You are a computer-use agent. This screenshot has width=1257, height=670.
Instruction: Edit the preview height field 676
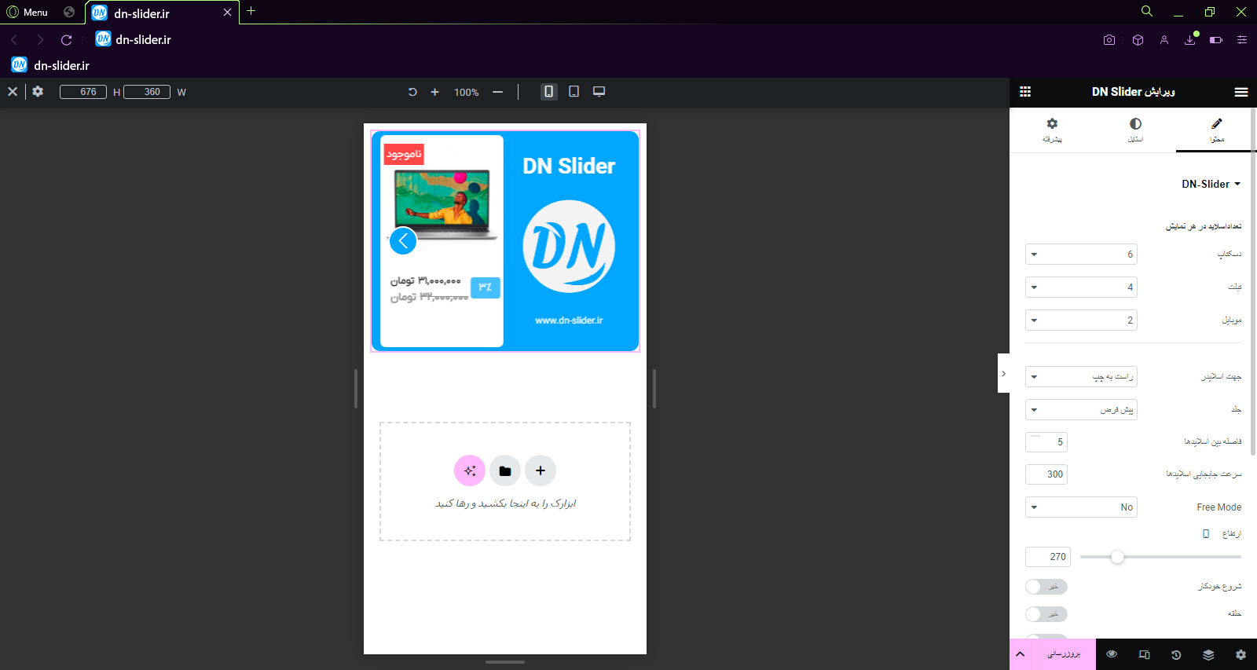click(x=83, y=92)
